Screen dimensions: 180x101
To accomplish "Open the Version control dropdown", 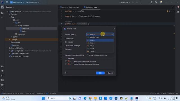I will pos(33,2).
